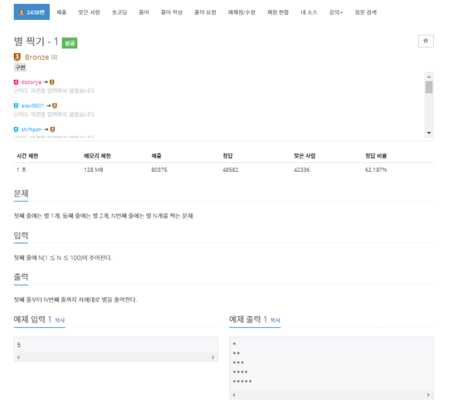Viewport: 463px width, 404px height.
Task: Open the 풀이 tab
Action: (144, 12)
